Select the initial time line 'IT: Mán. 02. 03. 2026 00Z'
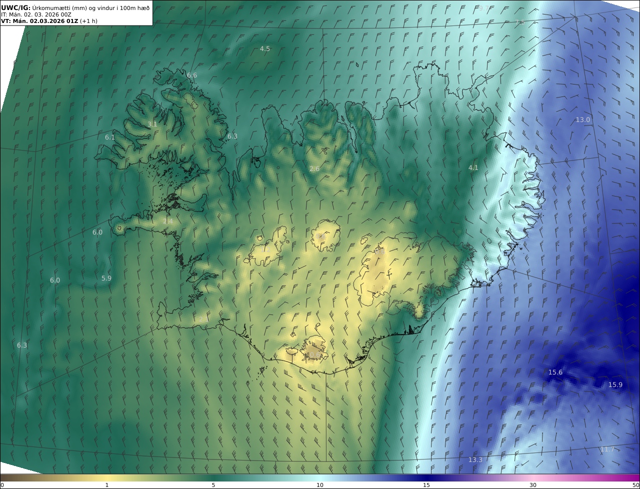The width and height of the screenshot is (640, 489). point(36,14)
